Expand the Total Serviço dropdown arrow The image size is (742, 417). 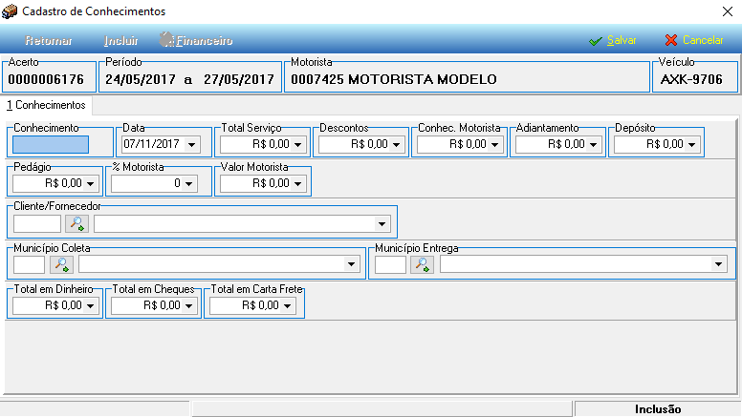[297, 144]
